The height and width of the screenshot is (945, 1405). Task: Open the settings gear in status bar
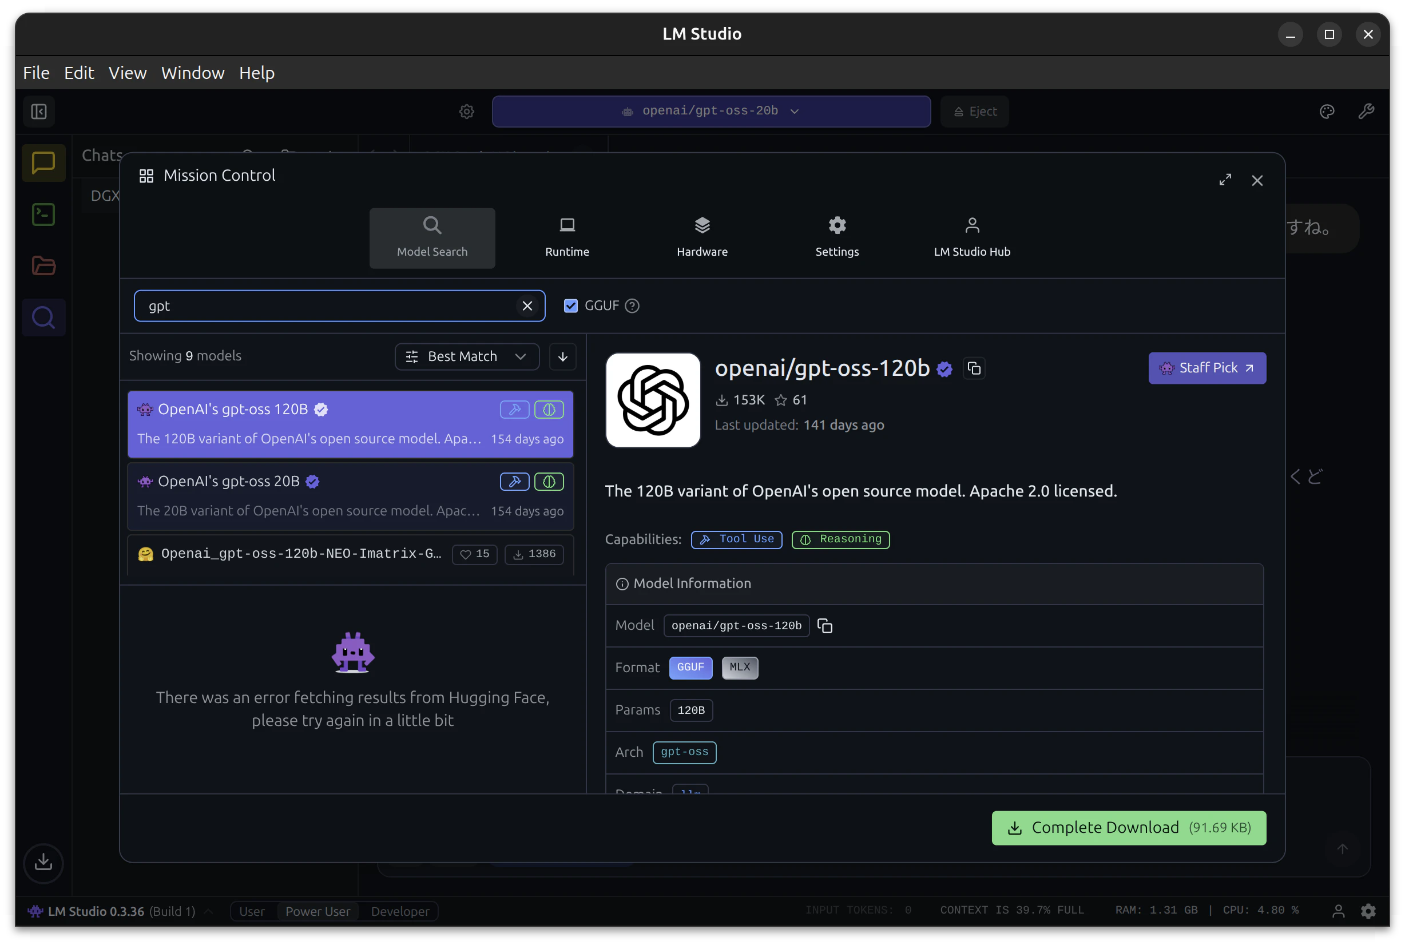pyautogui.click(x=1368, y=911)
